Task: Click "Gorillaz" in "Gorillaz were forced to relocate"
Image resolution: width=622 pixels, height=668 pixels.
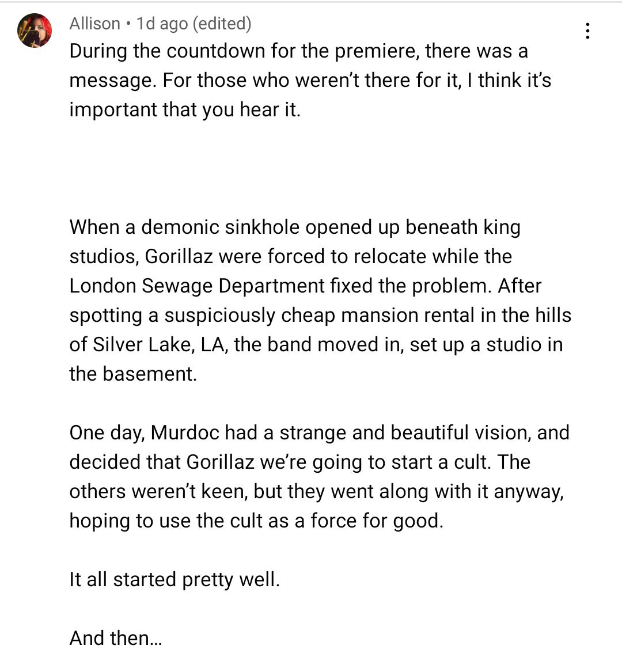Action: coord(179,256)
